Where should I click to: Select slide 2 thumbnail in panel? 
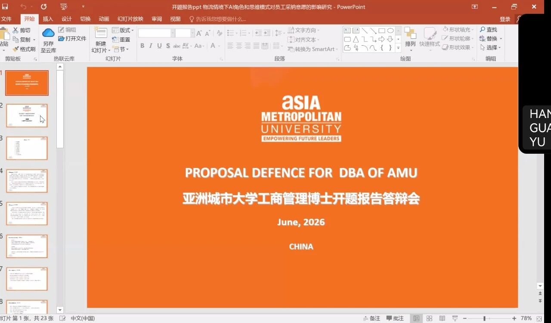(x=27, y=115)
